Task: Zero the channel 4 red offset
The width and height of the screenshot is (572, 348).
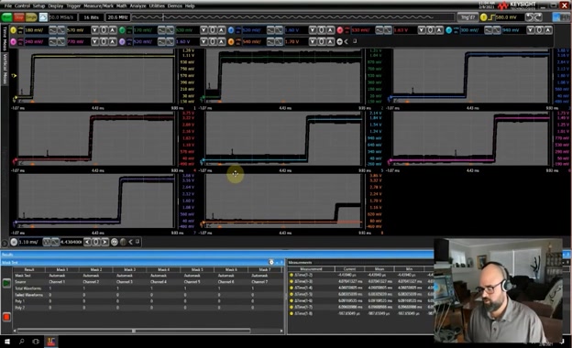Action: pos(430,30)
